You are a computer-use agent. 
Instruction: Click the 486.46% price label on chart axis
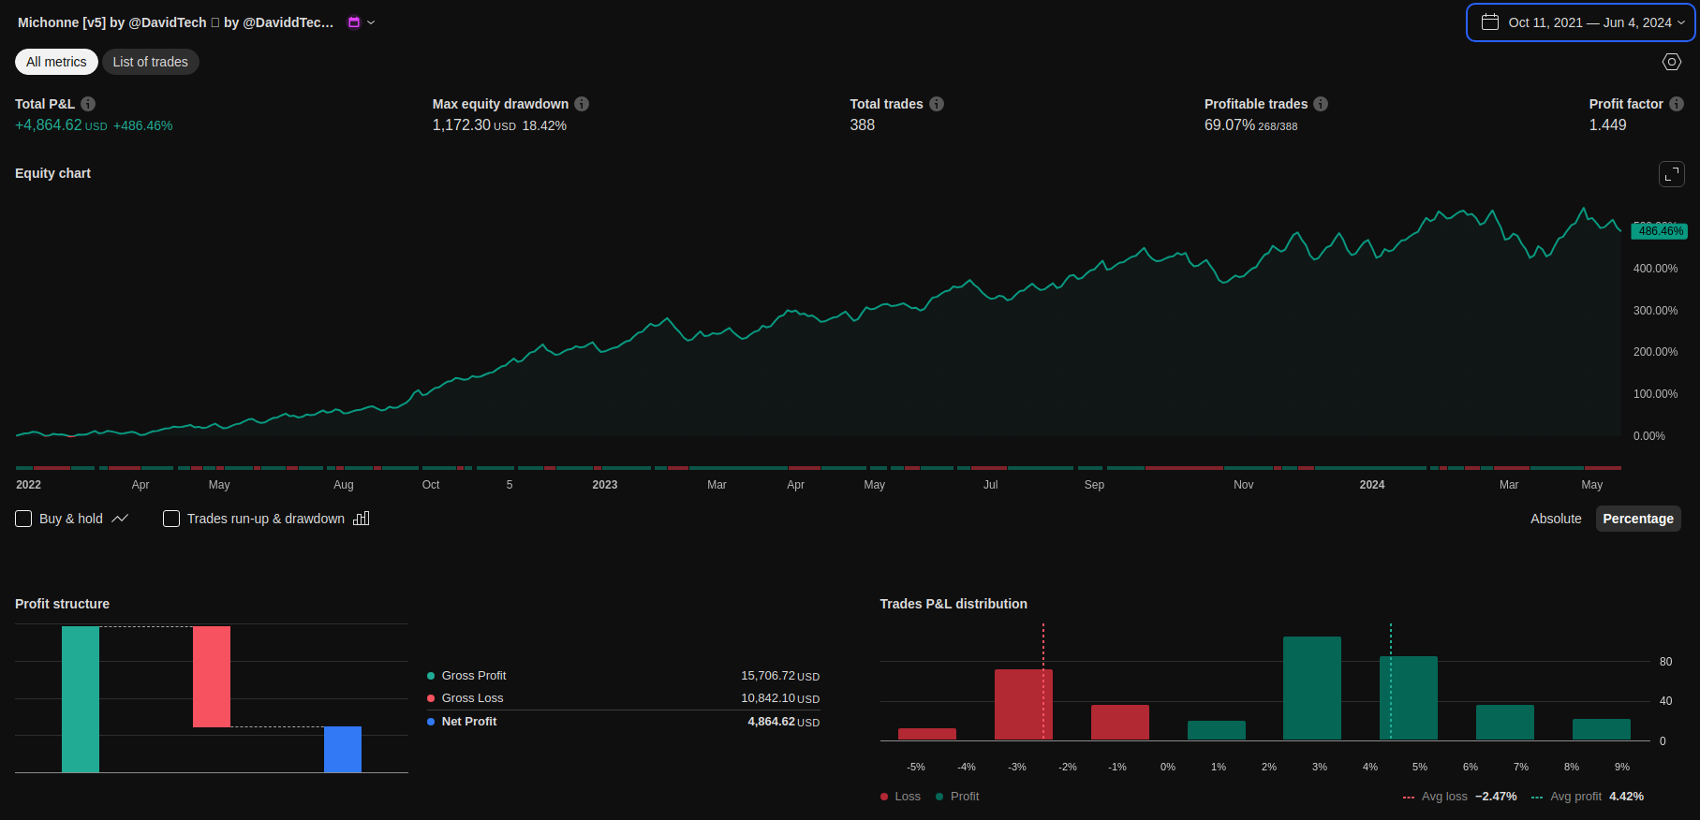[1660, 231]
